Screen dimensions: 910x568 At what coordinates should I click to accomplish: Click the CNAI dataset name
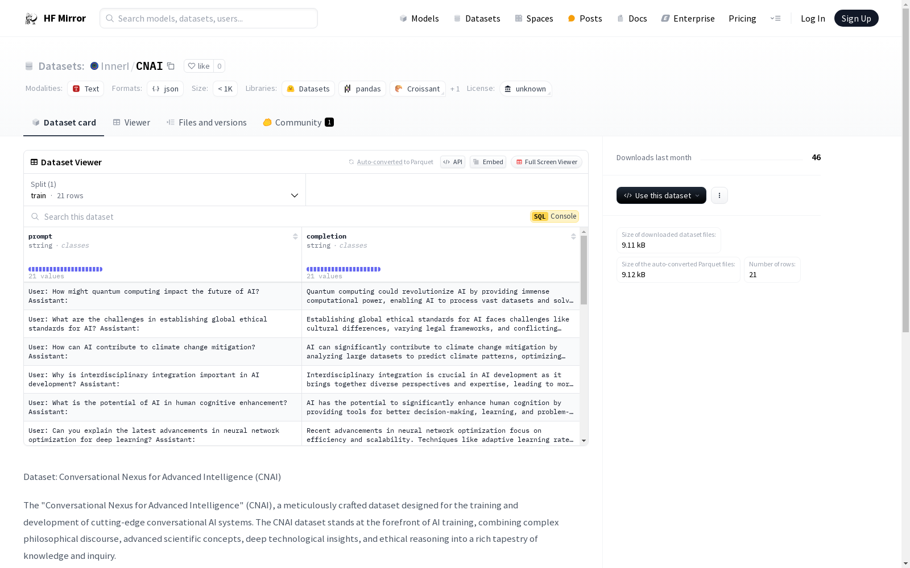point(150,66)
